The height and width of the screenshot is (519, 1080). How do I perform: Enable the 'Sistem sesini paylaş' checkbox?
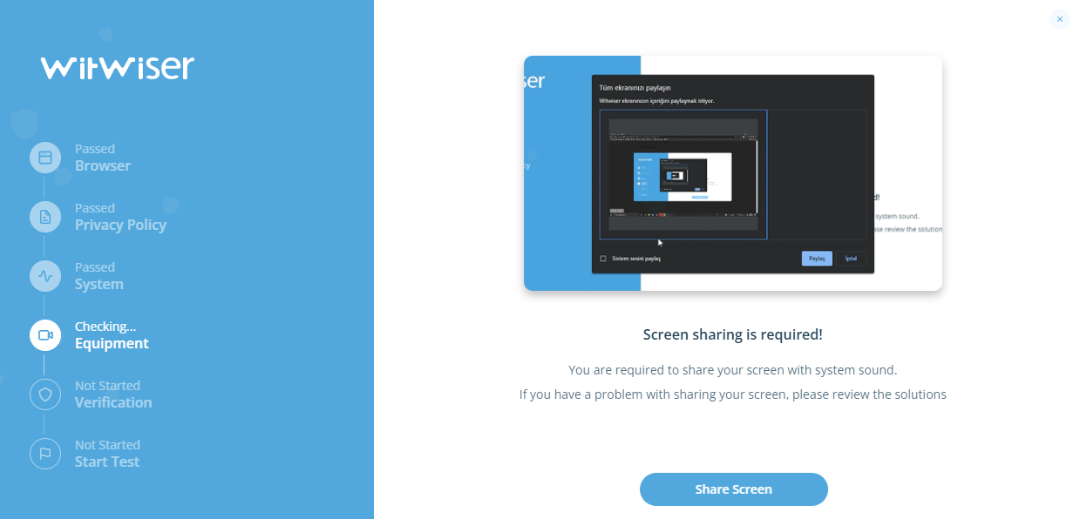click(x=602, y=258)
